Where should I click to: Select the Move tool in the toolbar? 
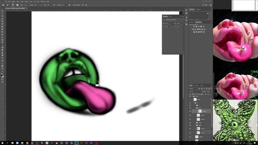click(2, 11)
